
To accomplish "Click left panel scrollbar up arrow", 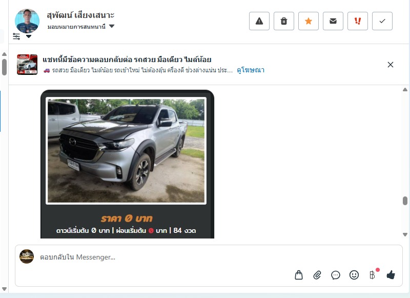I will (4, 54).
